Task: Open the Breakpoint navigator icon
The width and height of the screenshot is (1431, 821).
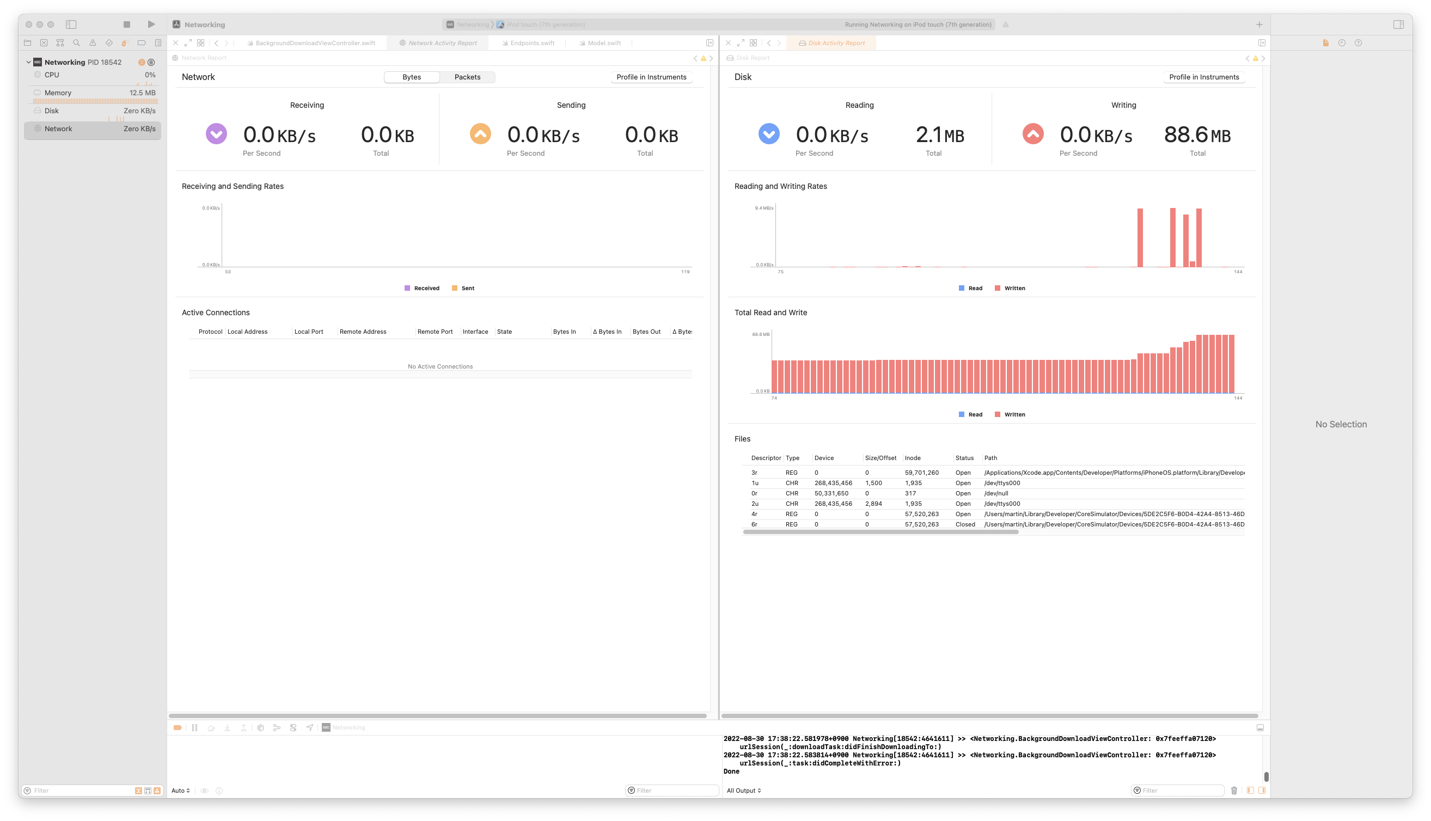Action: click(x=142, y=43)
